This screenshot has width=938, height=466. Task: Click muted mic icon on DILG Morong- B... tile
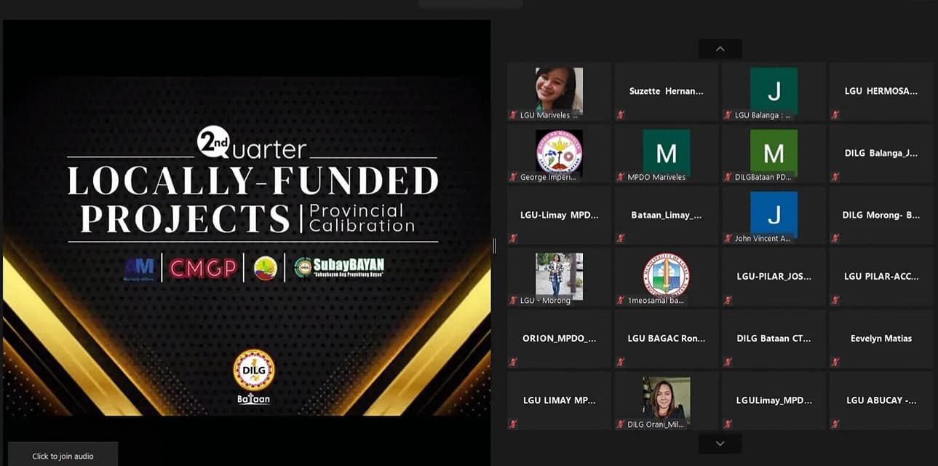[x=835, y=238]
